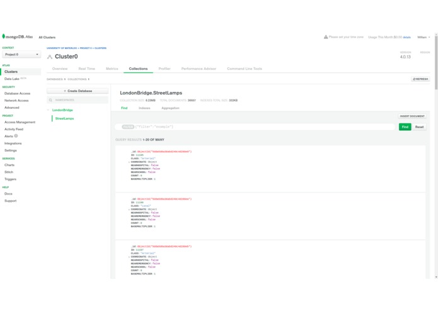Open Activity Feed in the sidebar
438x311 pixels.
coord(14,129)
